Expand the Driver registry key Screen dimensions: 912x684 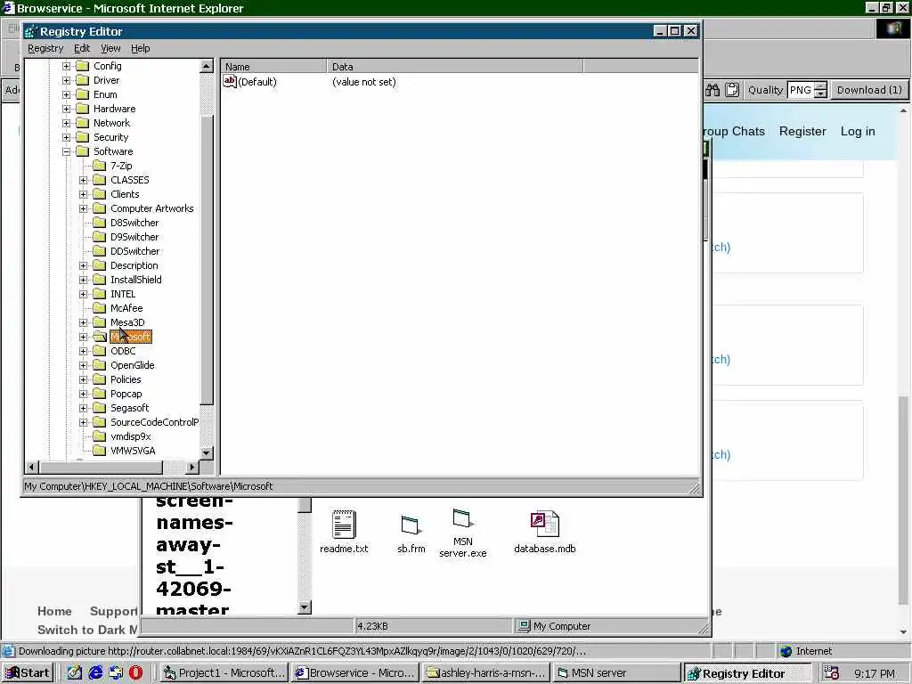66,80
